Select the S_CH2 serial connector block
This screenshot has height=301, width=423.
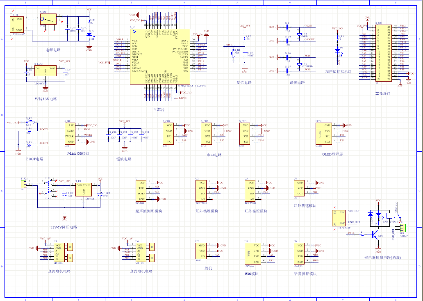pyautogui.click(x=206, y=133)
